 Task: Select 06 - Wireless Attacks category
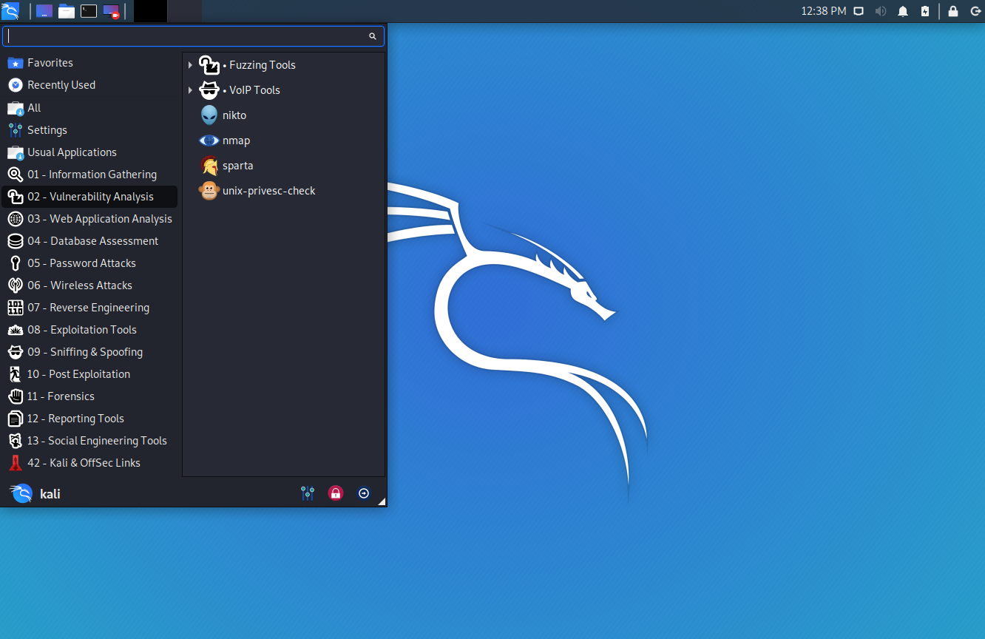point(89,285)
